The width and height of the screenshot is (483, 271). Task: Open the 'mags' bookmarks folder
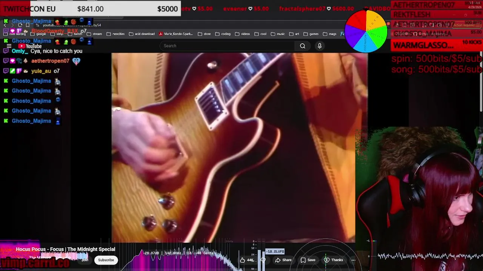[329, 34]
